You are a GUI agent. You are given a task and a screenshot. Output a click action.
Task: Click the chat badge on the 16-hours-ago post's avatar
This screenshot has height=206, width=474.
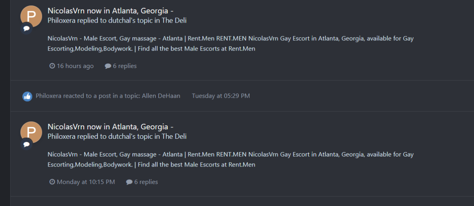tap(26, 28)
